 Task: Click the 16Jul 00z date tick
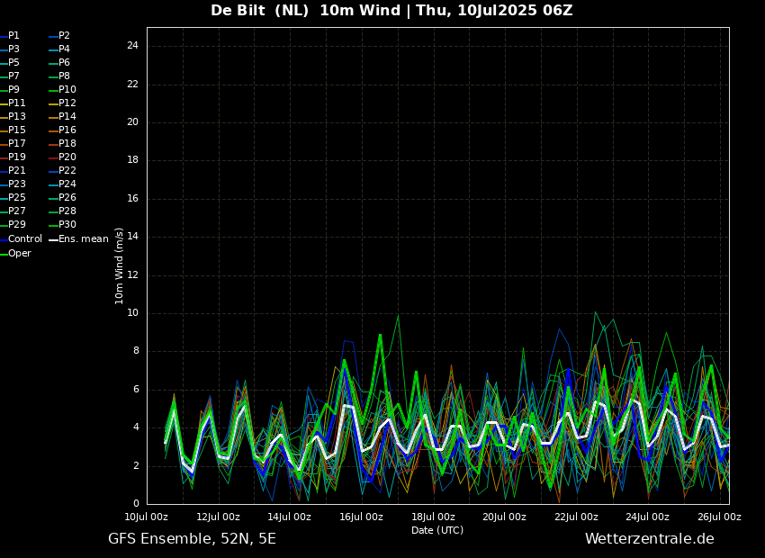(361, 517)
